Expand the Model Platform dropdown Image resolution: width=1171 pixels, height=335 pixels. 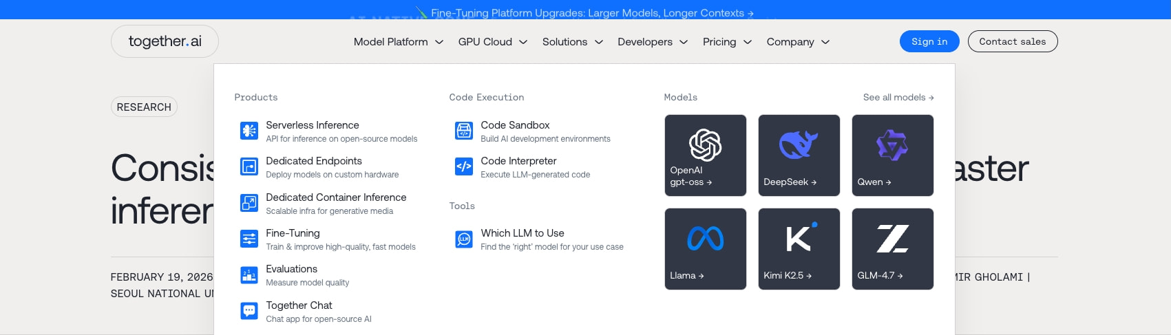(398, 42)
